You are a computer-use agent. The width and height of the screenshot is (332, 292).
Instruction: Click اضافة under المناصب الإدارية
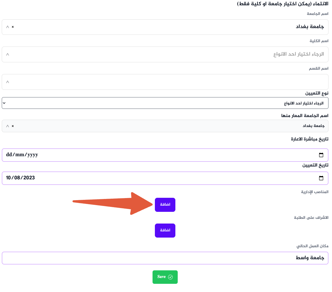tap(165, 205)
